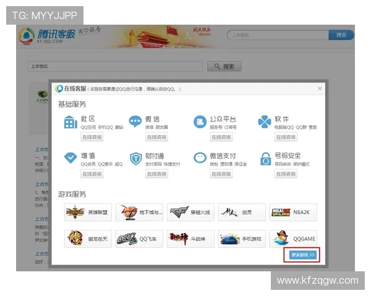Screen dimensions: 371x296
Task: Click the 微信支付 heading text
Action: pos(223,156)
